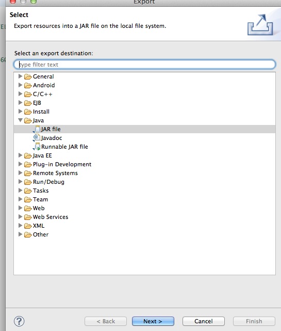Select the Java EE label
281x331 pixels.
tap(42, 155)
